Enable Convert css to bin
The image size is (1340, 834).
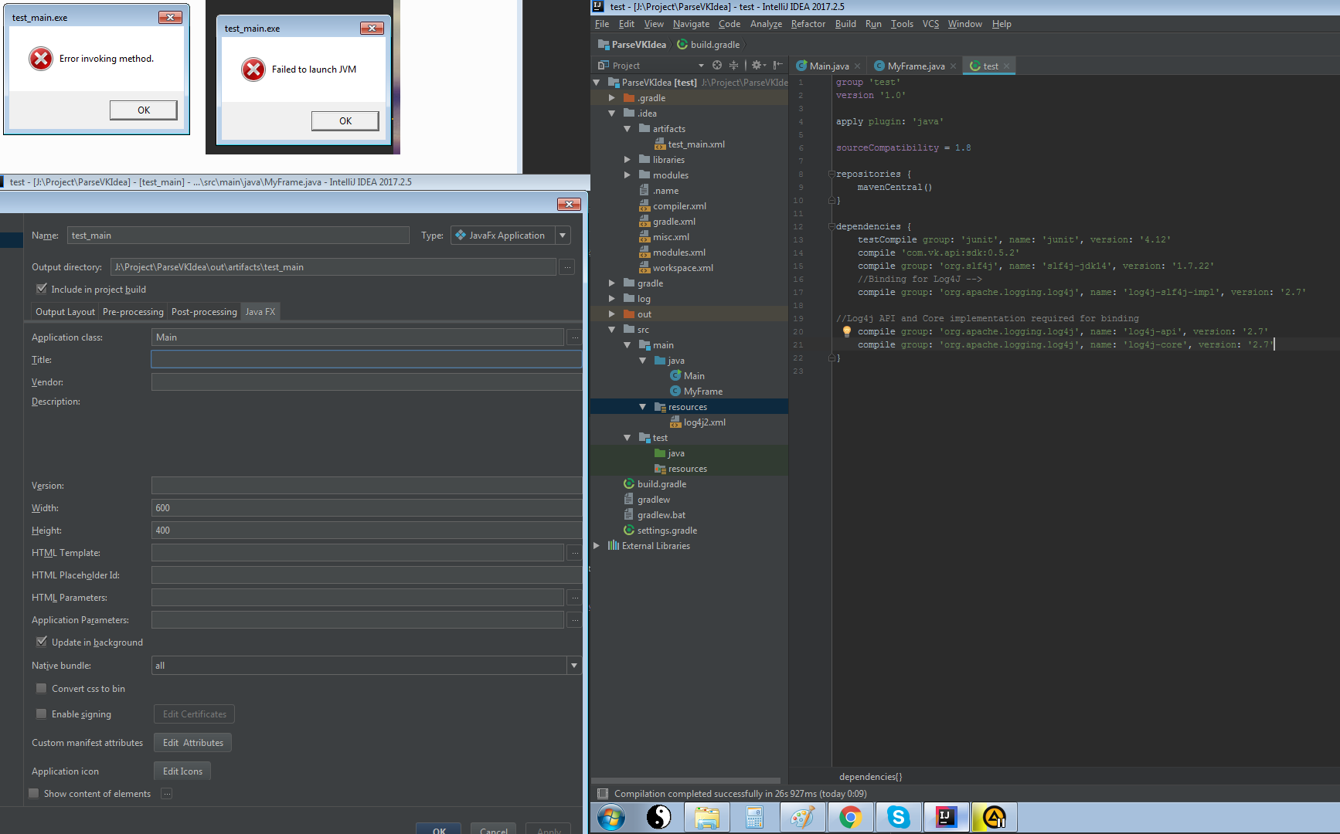coord(42,688)
